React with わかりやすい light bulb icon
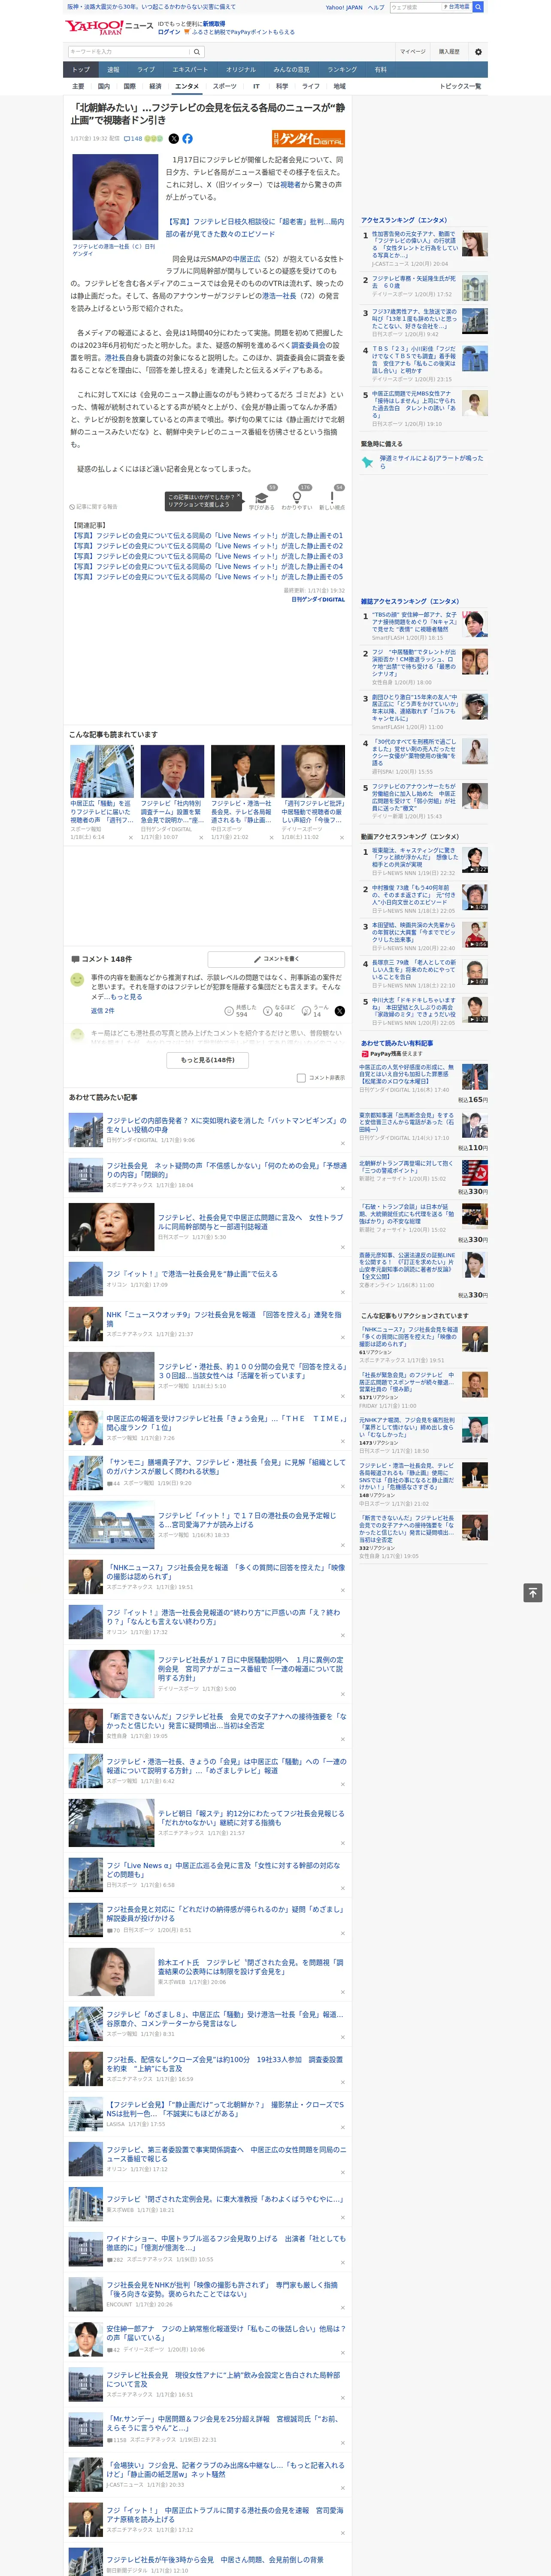Viewport: 551px width, 2576px height. [297, 498]
